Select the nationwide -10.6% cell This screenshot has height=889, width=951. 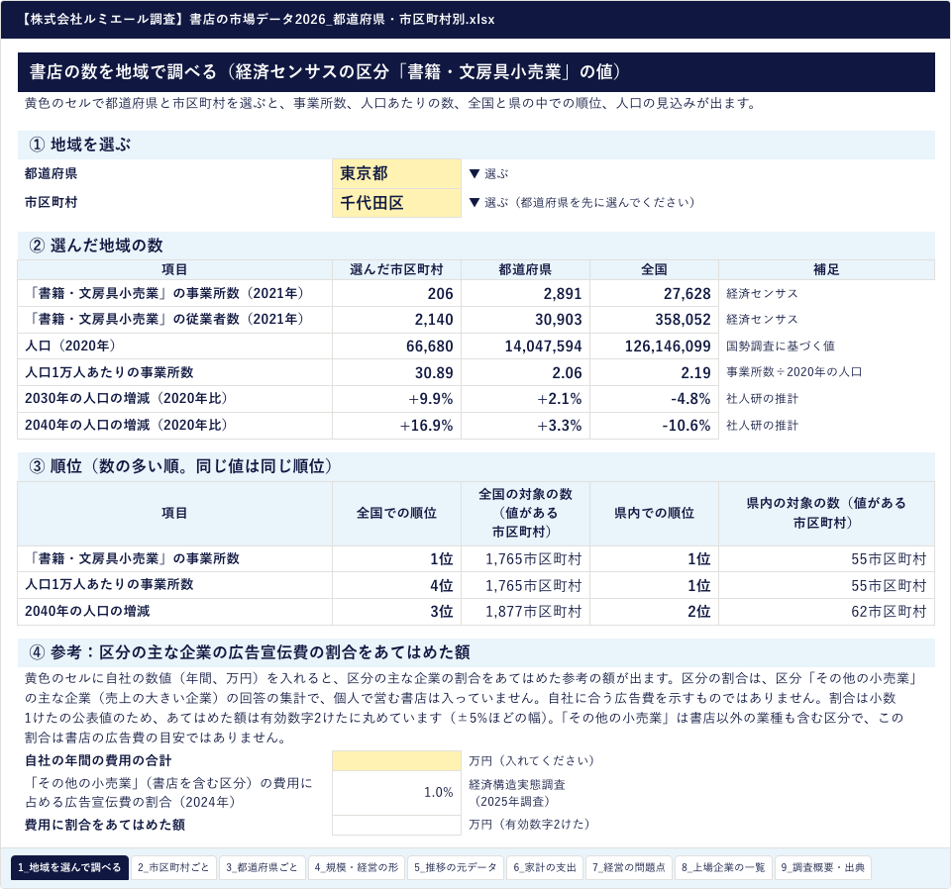point(655,426)
